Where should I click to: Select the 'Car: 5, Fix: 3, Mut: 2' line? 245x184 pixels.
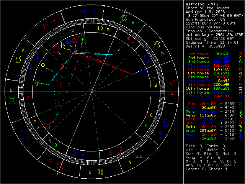211,154
